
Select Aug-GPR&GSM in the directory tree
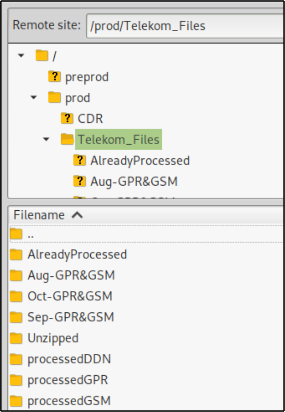(x=134, y=181)
